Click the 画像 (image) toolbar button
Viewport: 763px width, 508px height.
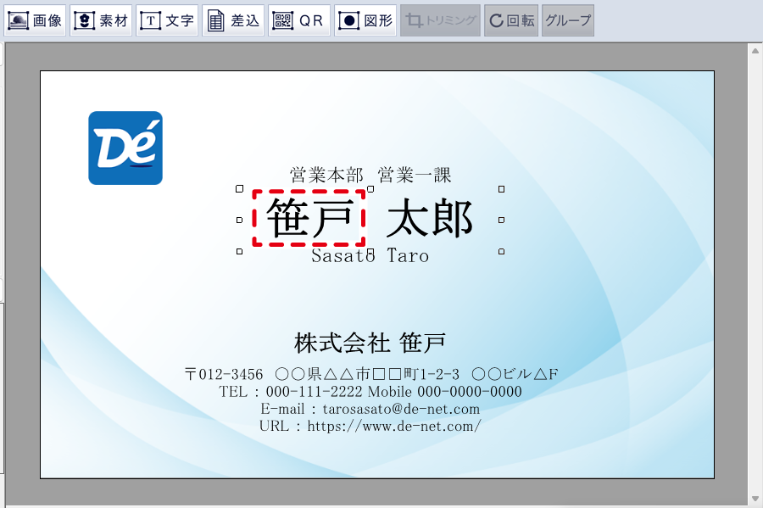[x=35, y=20]
